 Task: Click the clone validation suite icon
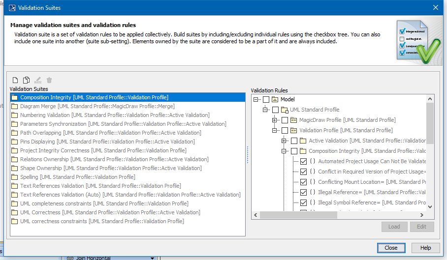click(x=26, y=80)
